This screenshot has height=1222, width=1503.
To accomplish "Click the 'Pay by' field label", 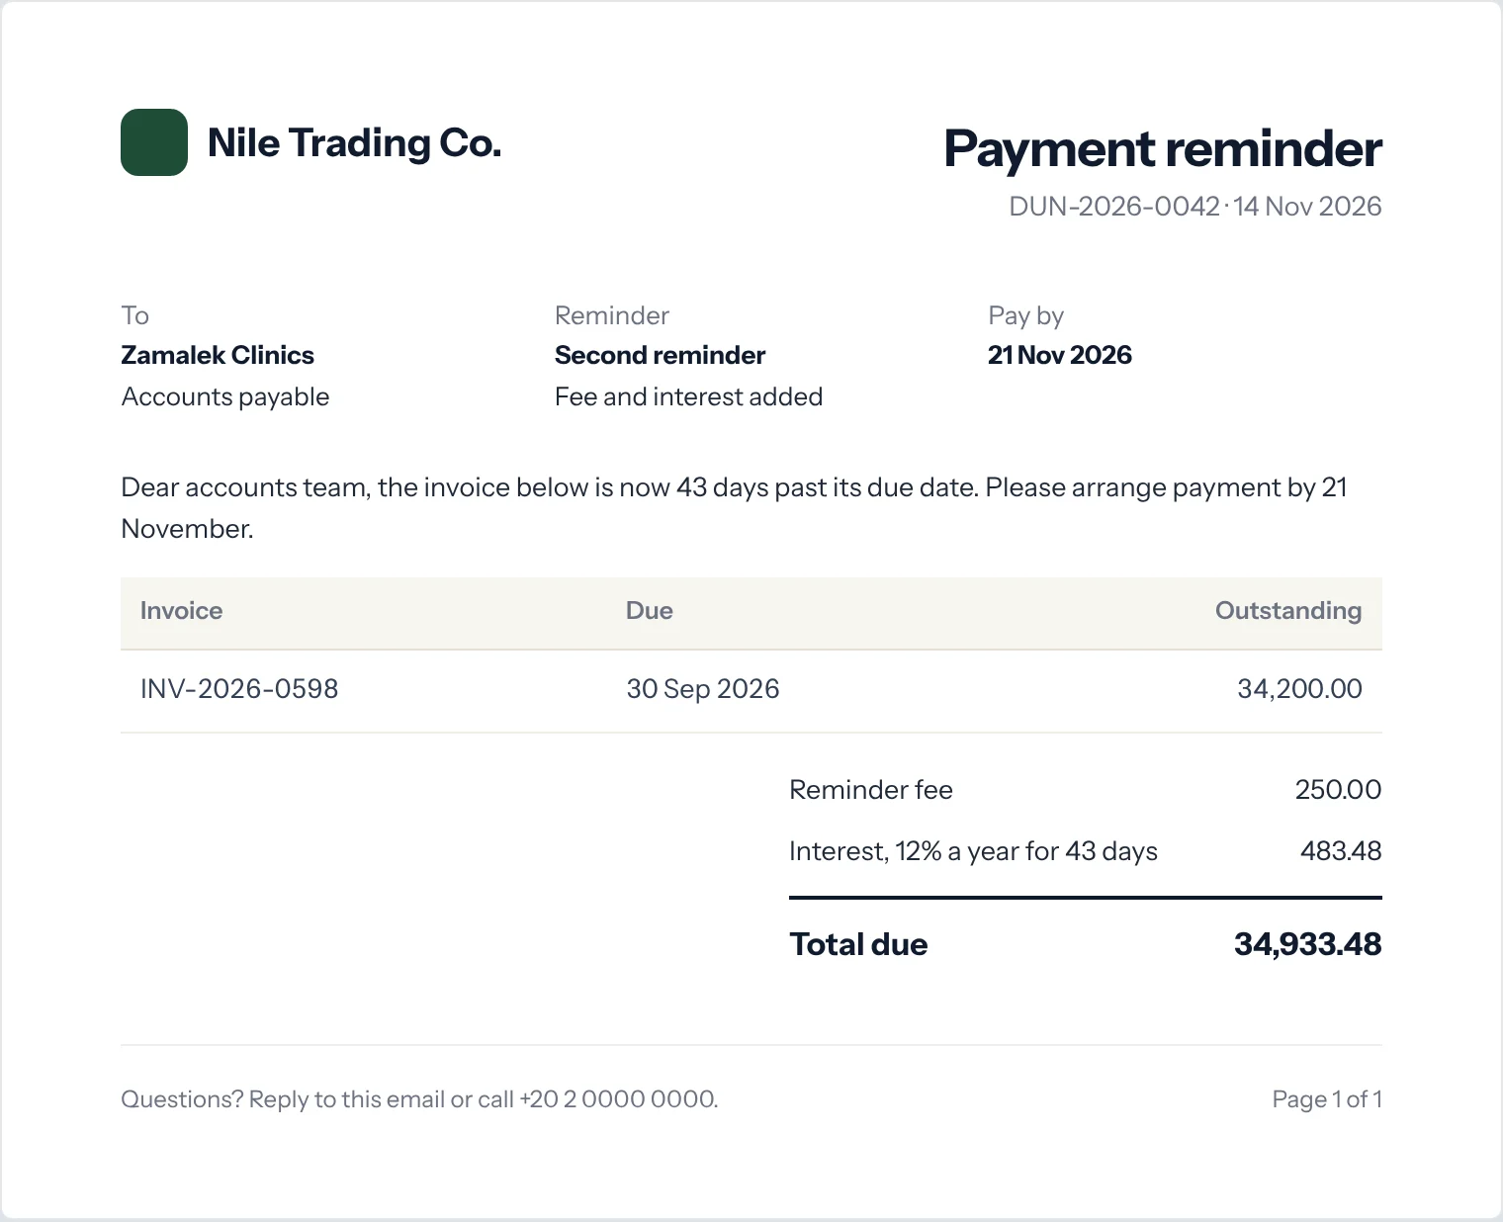I will (x=1025, y=315).
